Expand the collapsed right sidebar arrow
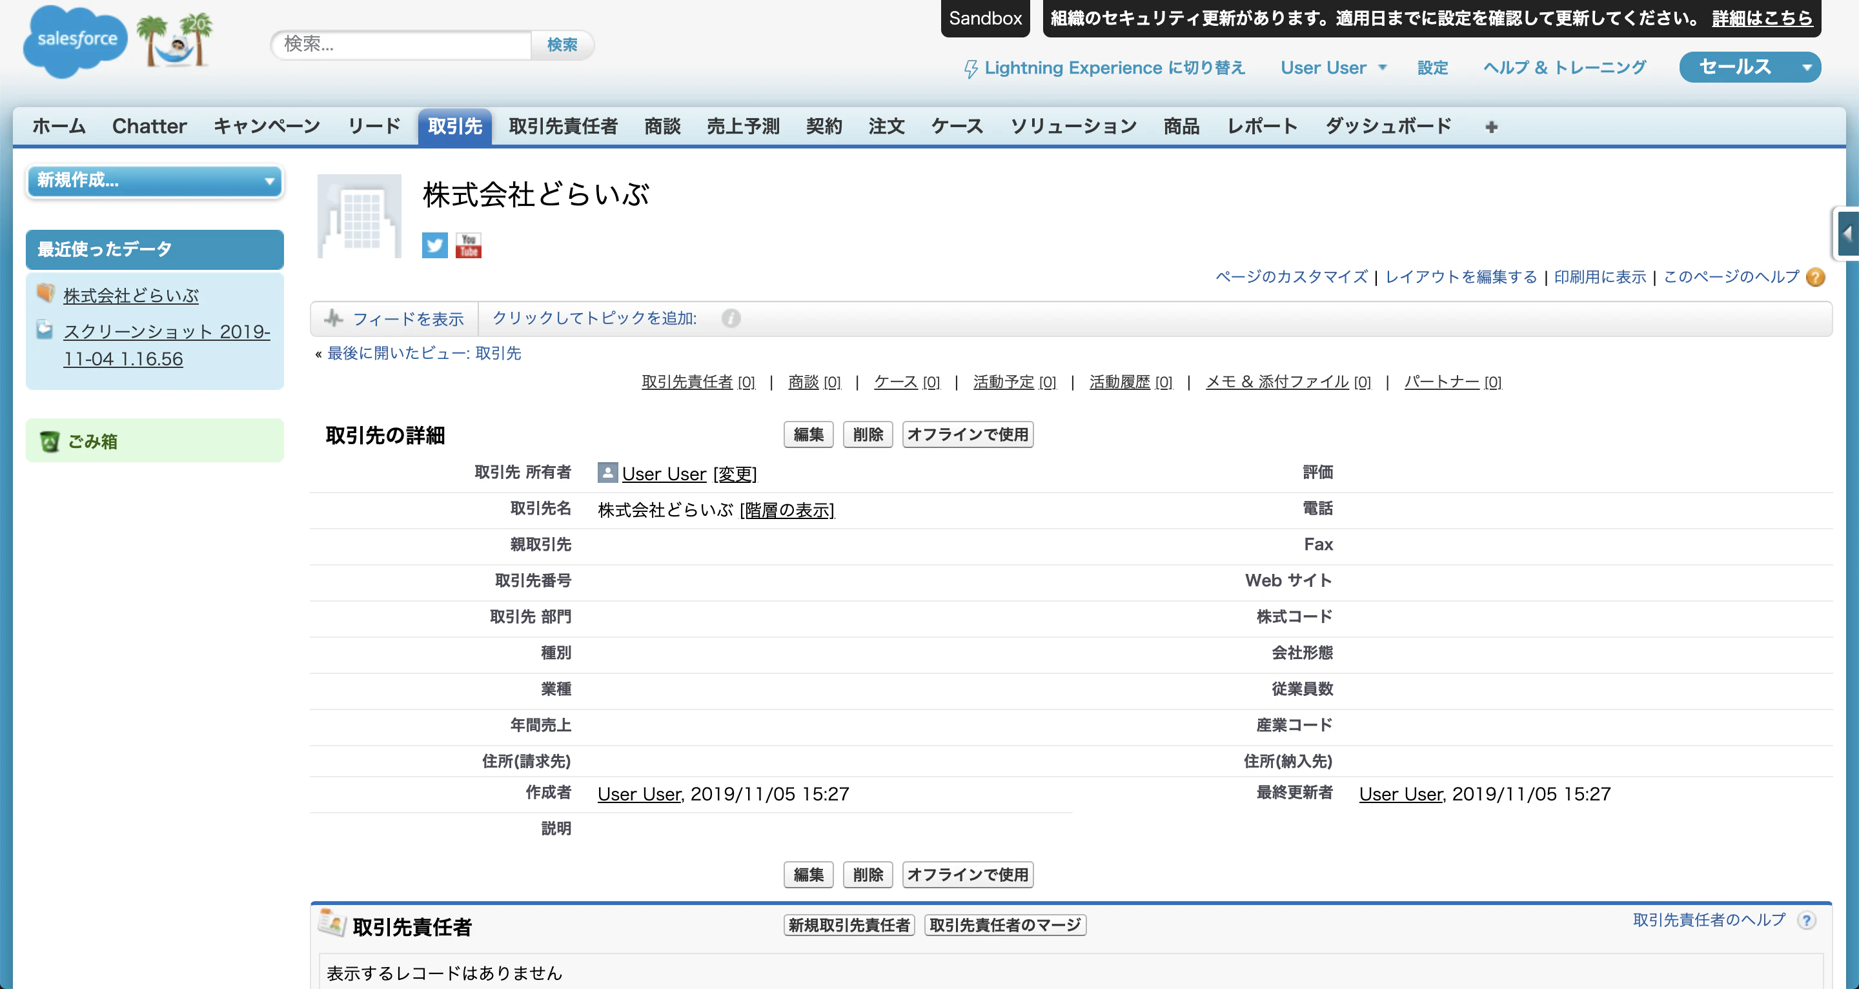The width and height of the screenshot is (1859, 989). [x=1847, y=233]
